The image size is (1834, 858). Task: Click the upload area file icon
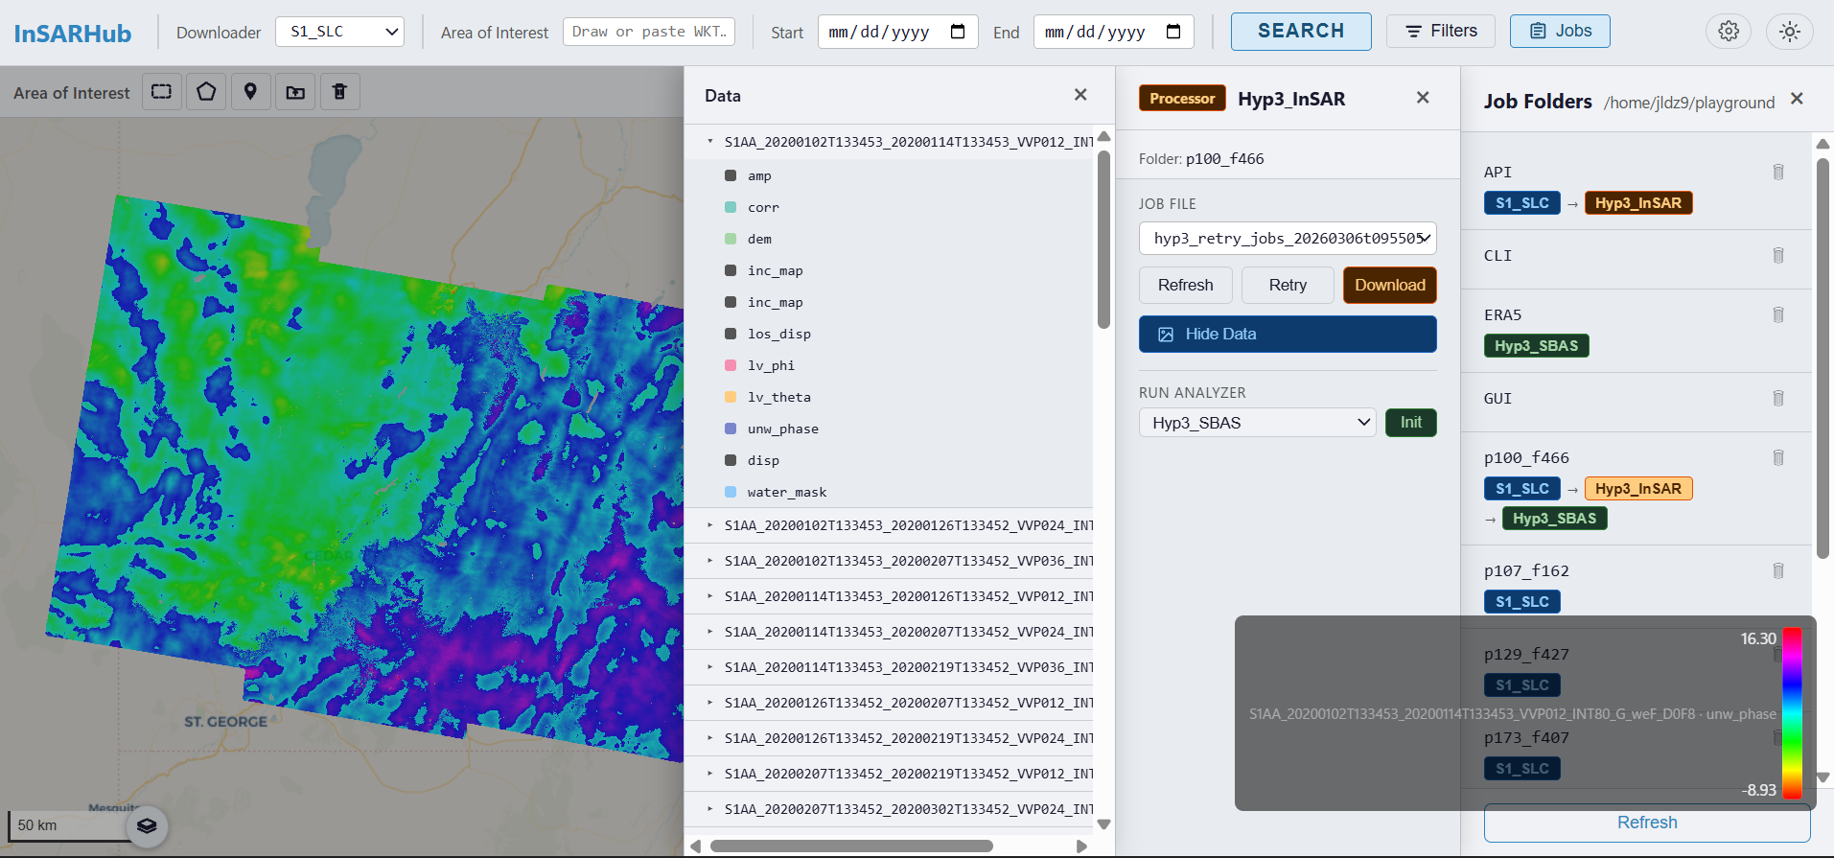click(295, 92)
